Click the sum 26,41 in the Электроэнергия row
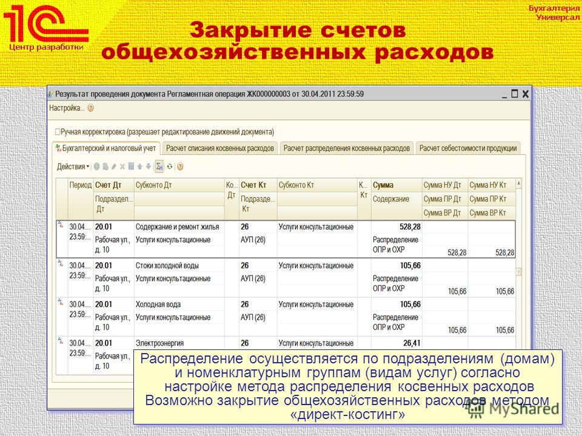582x436 pixels. coord(412,343)
